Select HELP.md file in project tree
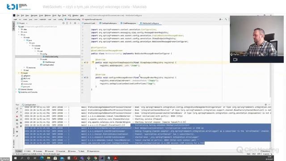Image resolution: width=286 pixels, height=161 pixels. pyautogui.click(x=25, y=79)
